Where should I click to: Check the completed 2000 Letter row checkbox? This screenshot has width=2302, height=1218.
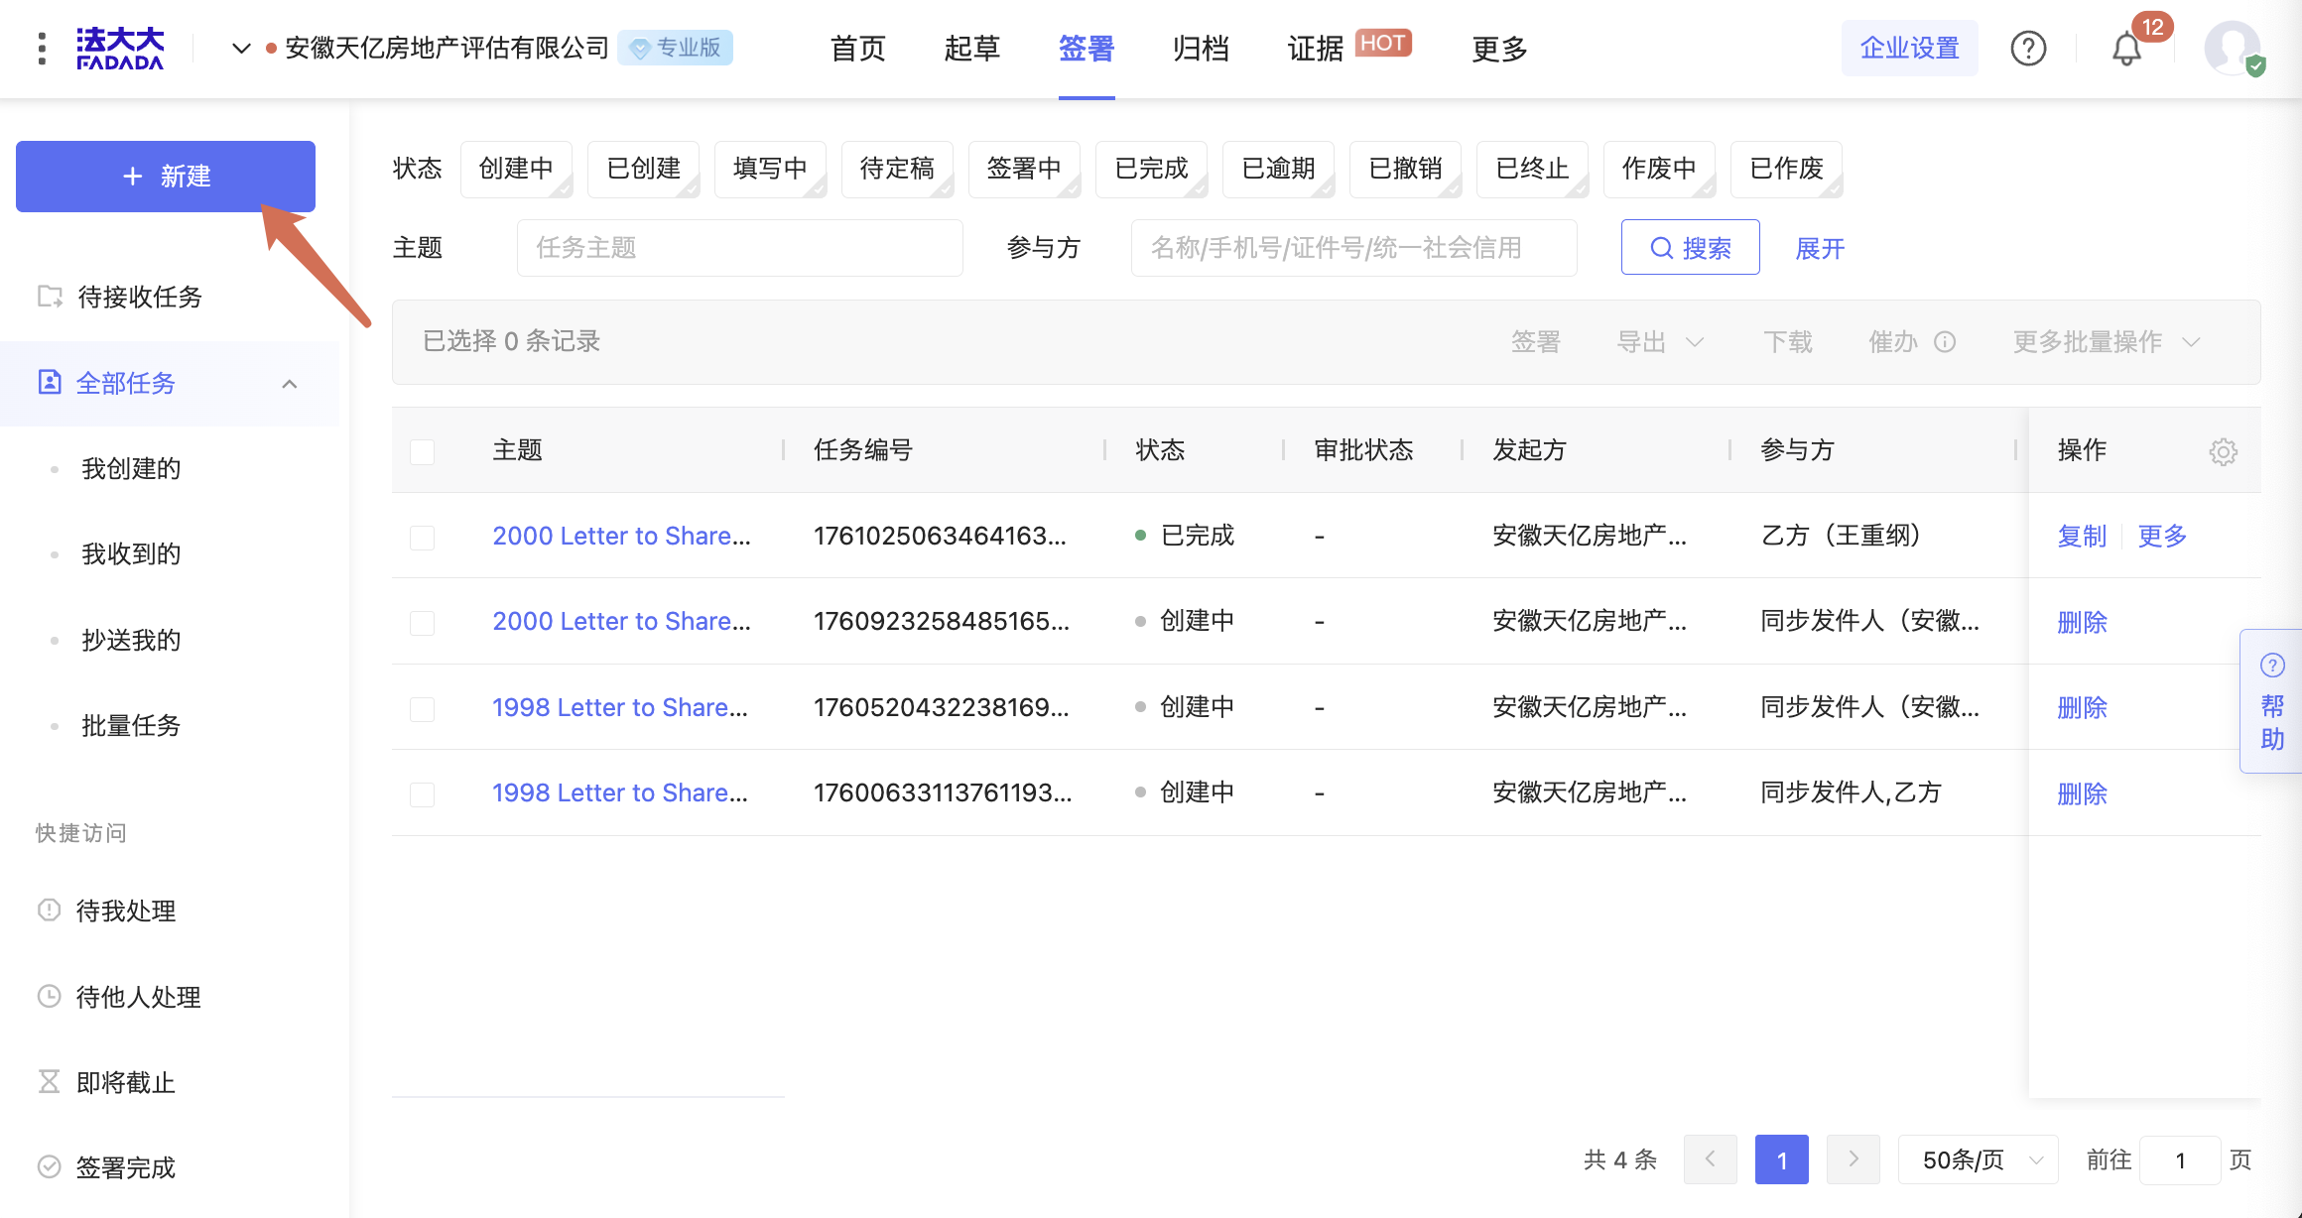point(423,537)
